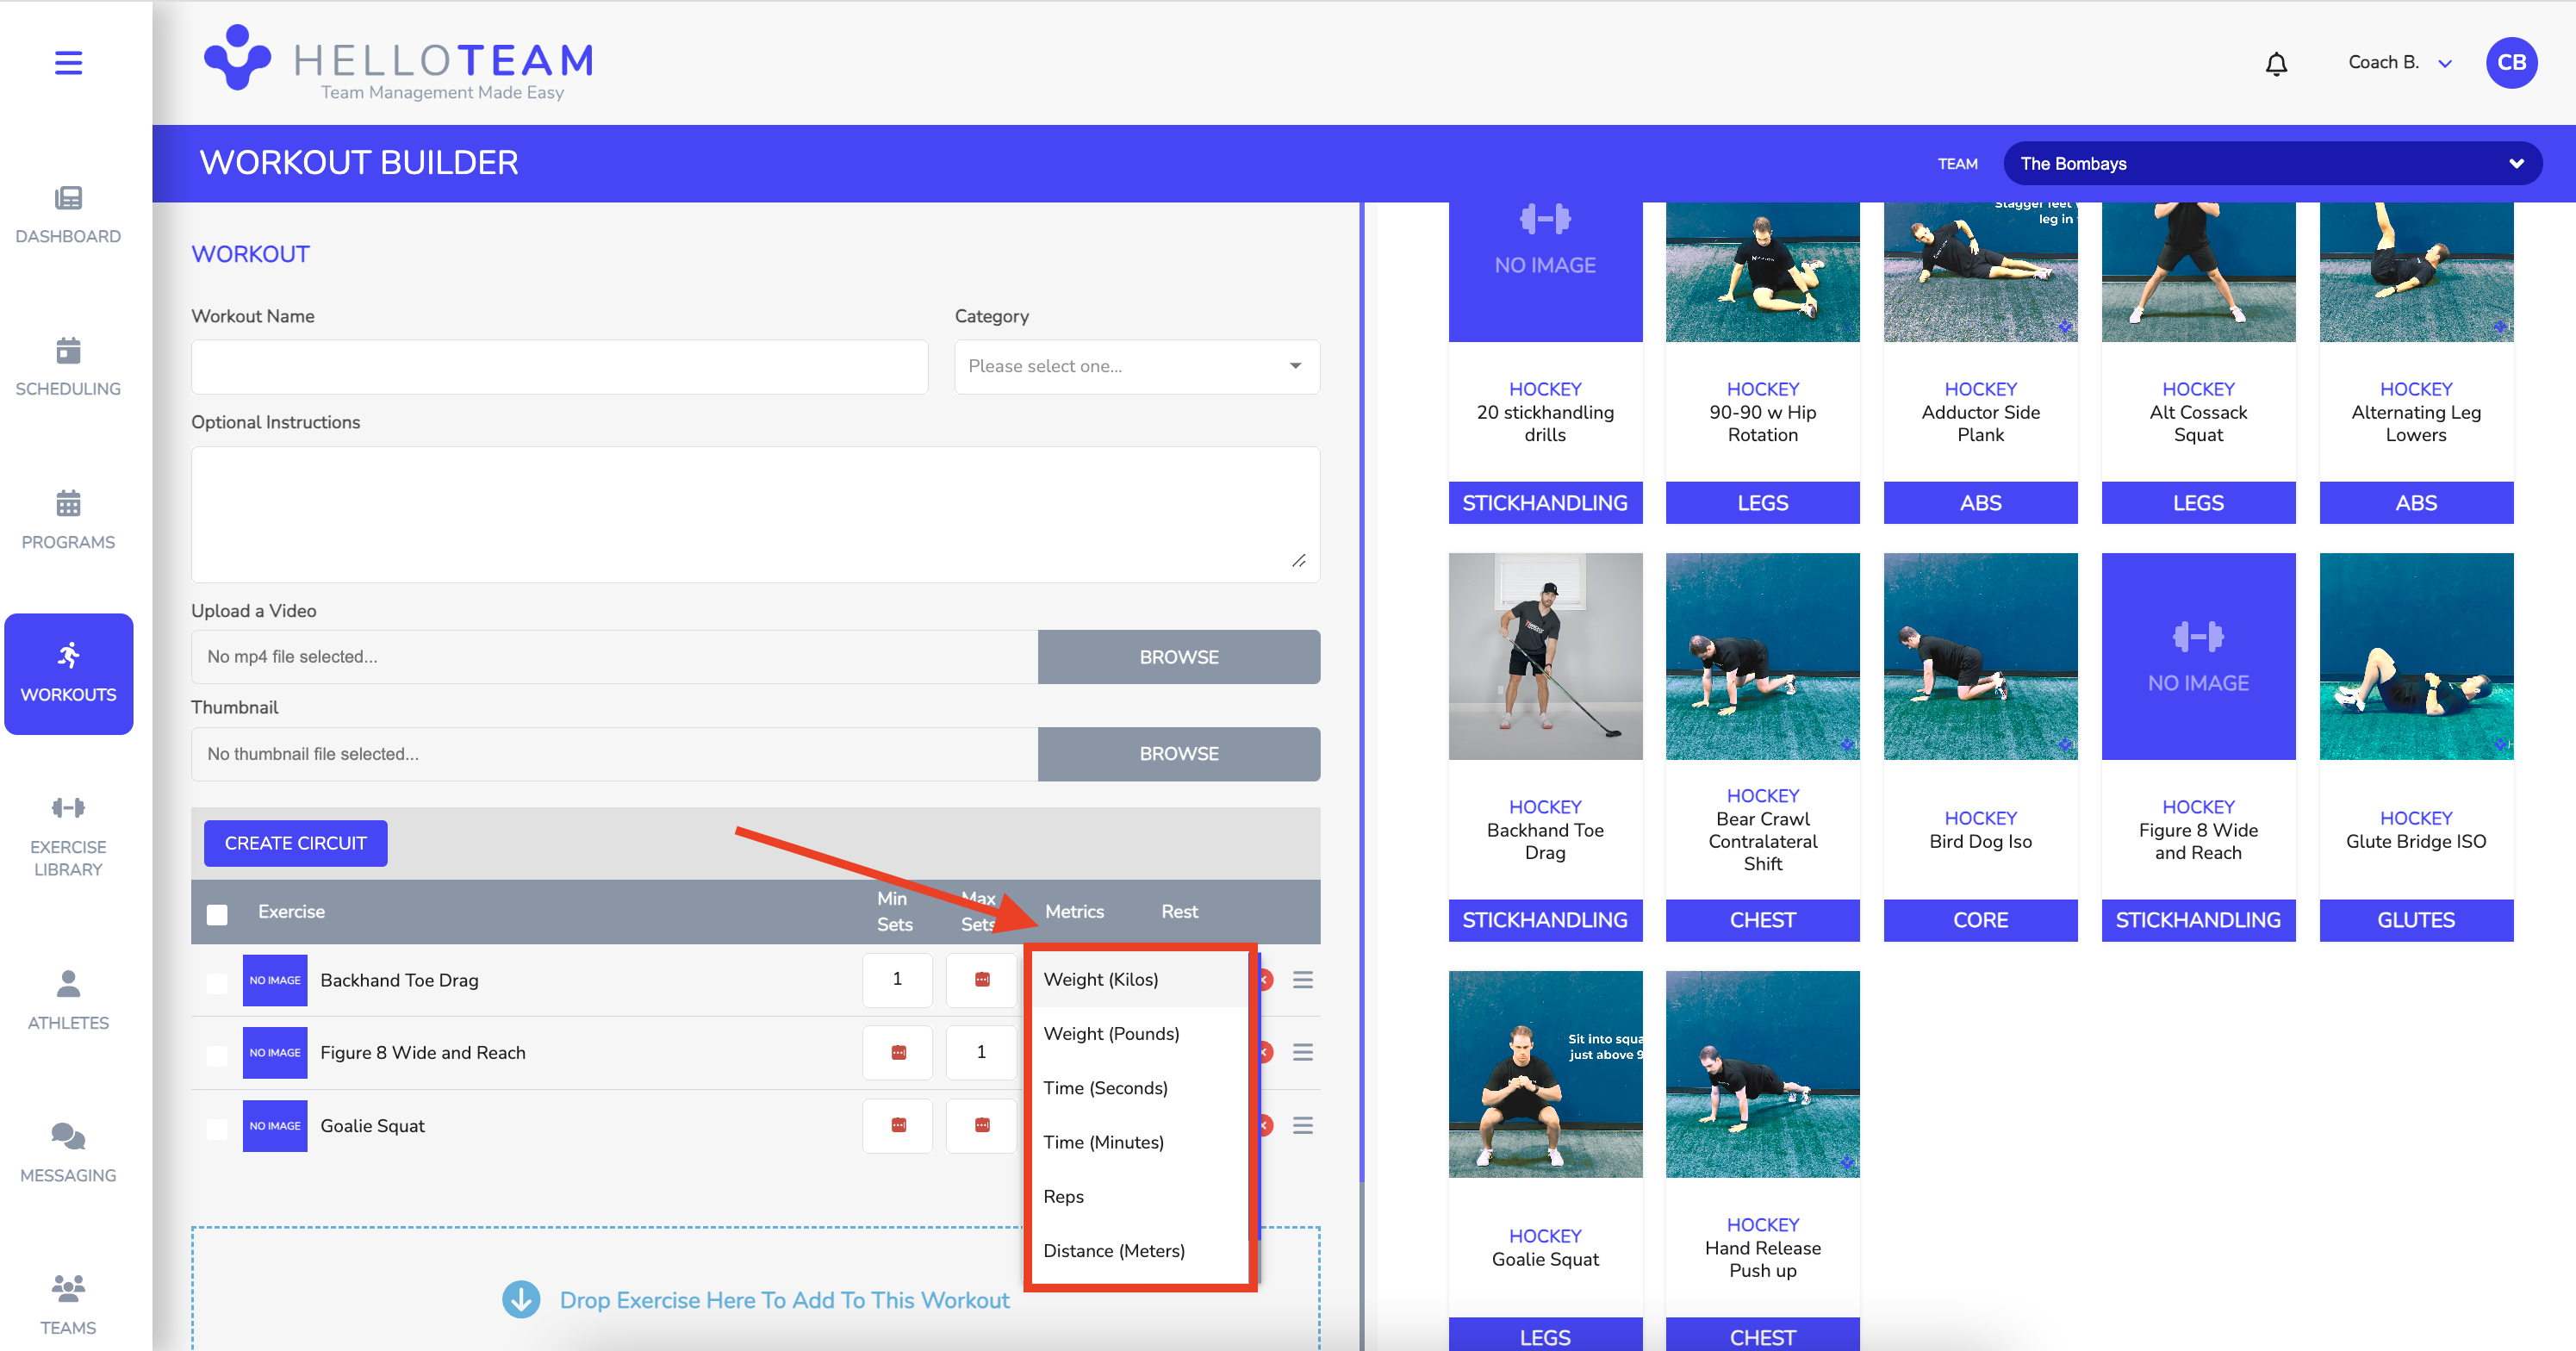Open Messaging in sidebar
2576x1351 pixels.
(x=68, y=1153)
